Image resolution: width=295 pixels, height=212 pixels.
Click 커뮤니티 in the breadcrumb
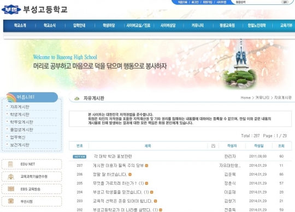click(x=262, y=98)
